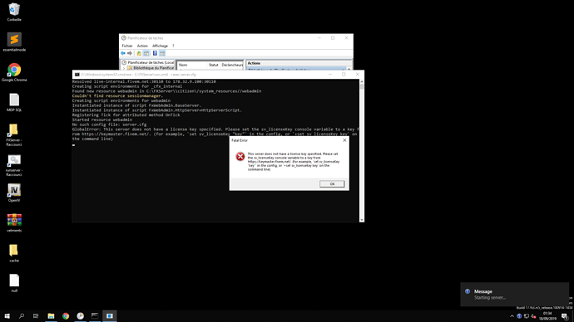Click the blue help icon in the Planificateur toolbar
This screenshot has height=322, width=574.
(155, 53)
